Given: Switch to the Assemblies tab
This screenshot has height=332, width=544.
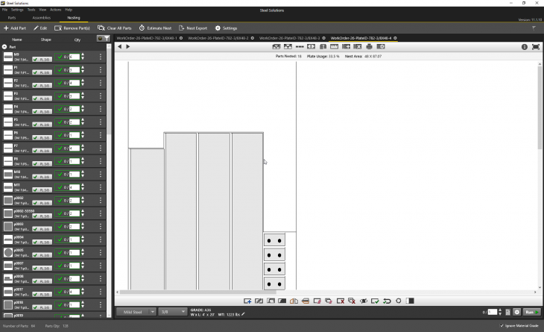Looking at the screenshot, I should 42,18.
